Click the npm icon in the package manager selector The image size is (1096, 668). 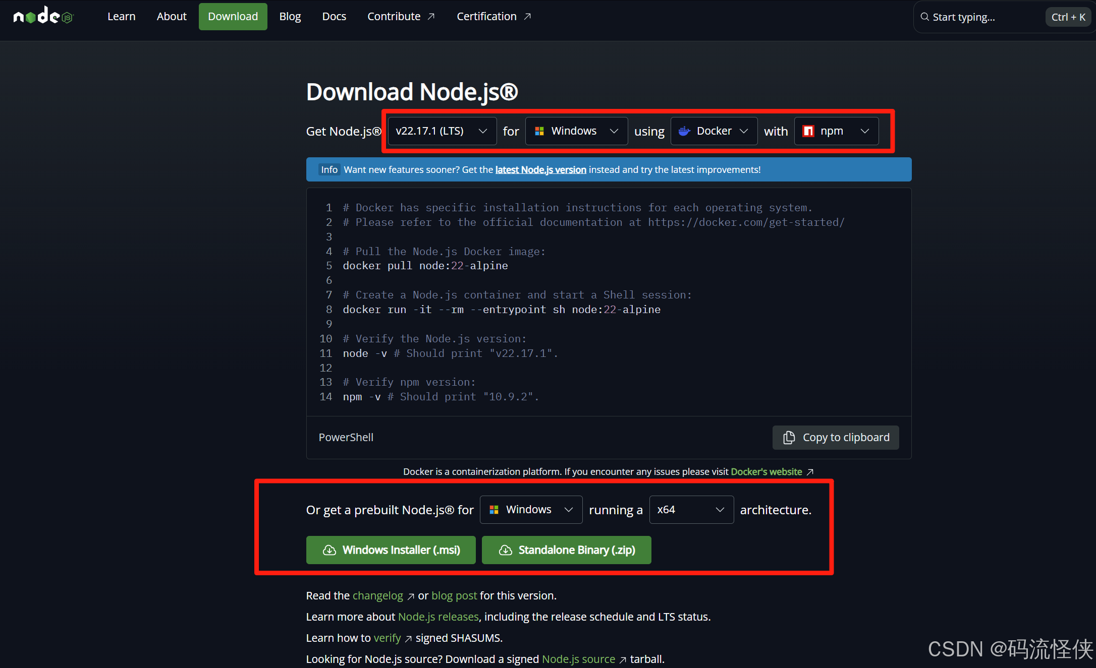pyautogui.click(x=808, y=131)
